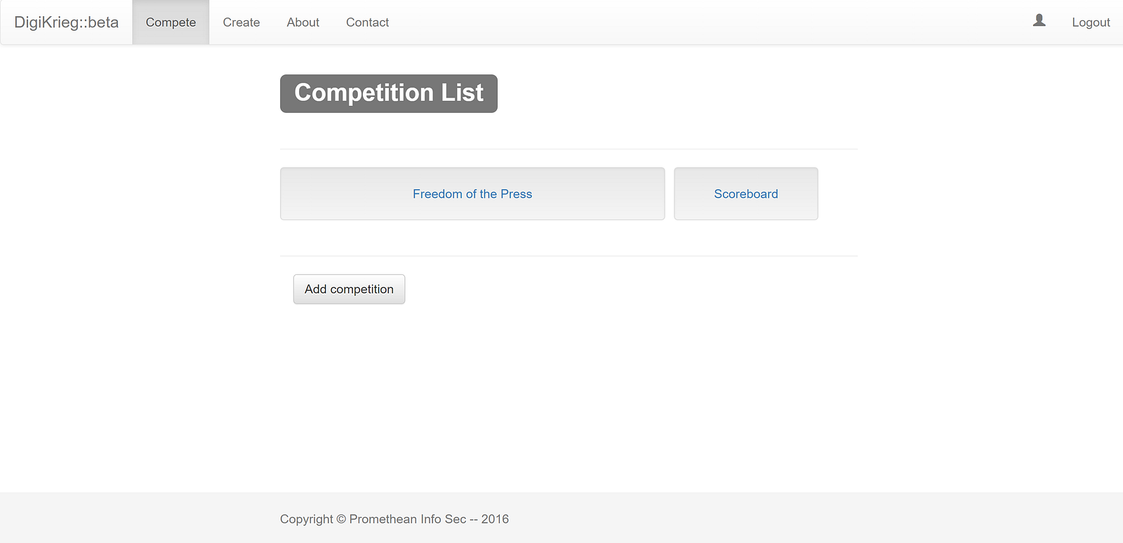Open the user profile icon
This screenshot has height=543, width=1123.
1039,21
